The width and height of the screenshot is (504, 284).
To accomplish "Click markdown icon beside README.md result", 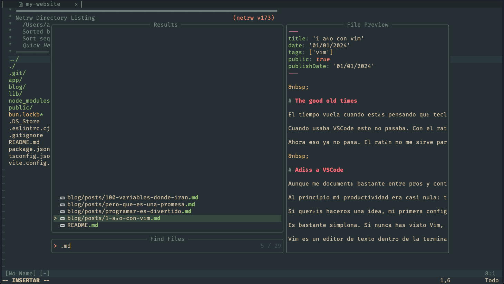I will coord(62,225).
